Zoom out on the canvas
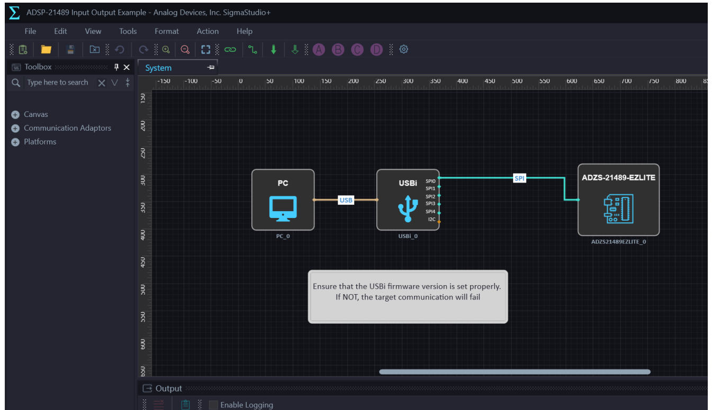Viewport: 712px width, 410px height. 185,50
